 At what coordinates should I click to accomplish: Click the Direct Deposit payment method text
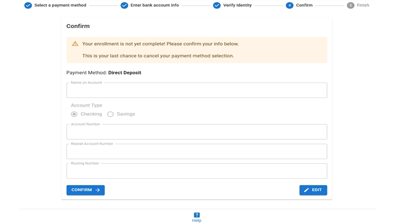[x=125, y=73]
